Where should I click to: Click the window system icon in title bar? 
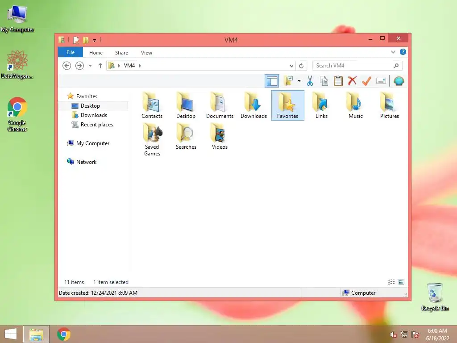point(62,40)
